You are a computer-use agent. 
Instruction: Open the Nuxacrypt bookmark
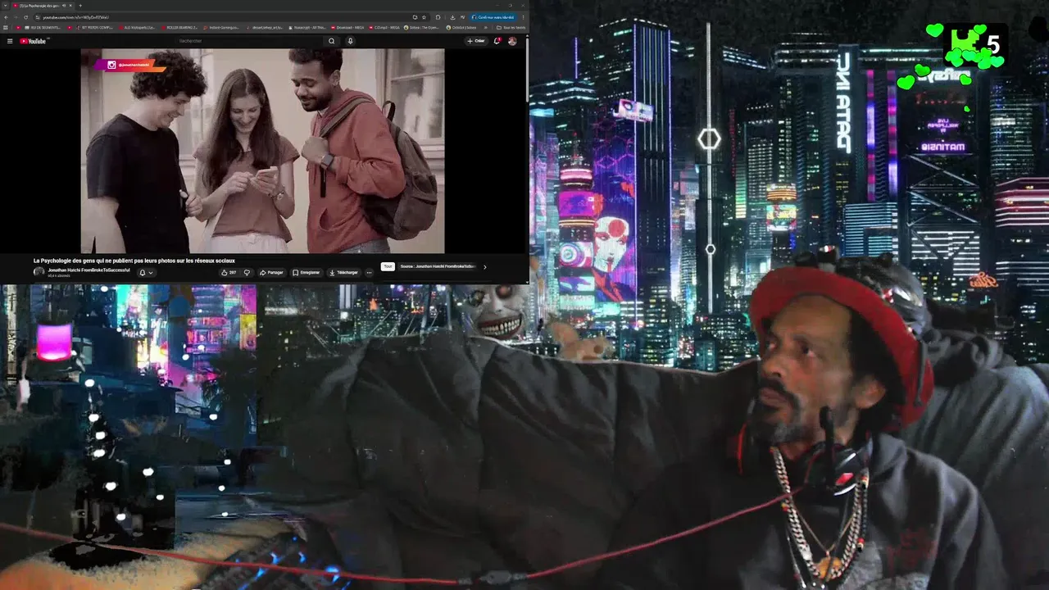tap(306, 28)
